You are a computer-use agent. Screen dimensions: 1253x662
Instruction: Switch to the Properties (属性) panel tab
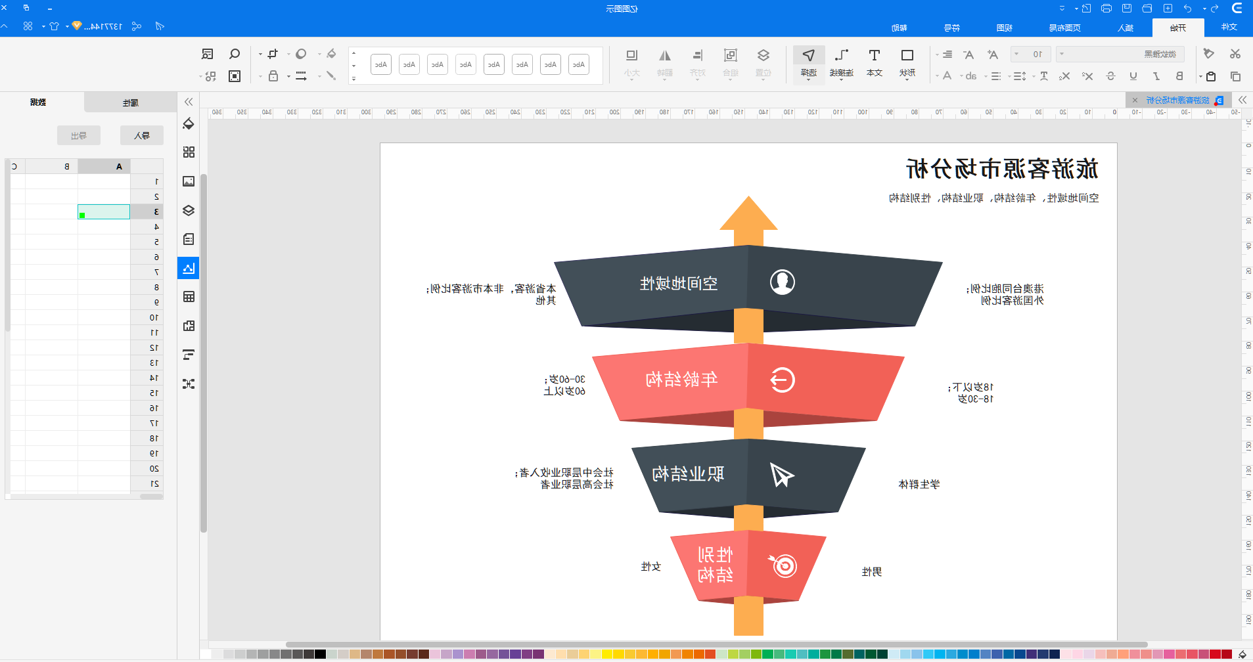[130, 102]
